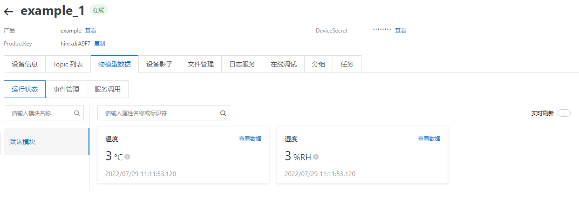Select the 物模型数据 tab
The image size is (579, 204).
[115, 64]
